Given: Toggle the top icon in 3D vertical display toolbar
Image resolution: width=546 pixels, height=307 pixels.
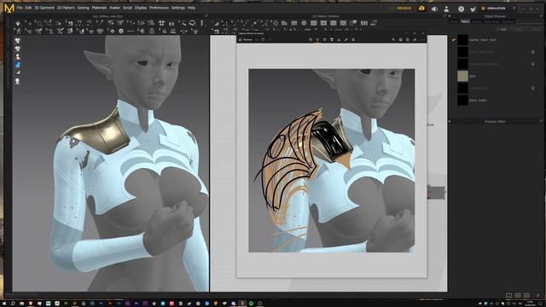Looking at the screenshot, I should (x=17, y=41).
